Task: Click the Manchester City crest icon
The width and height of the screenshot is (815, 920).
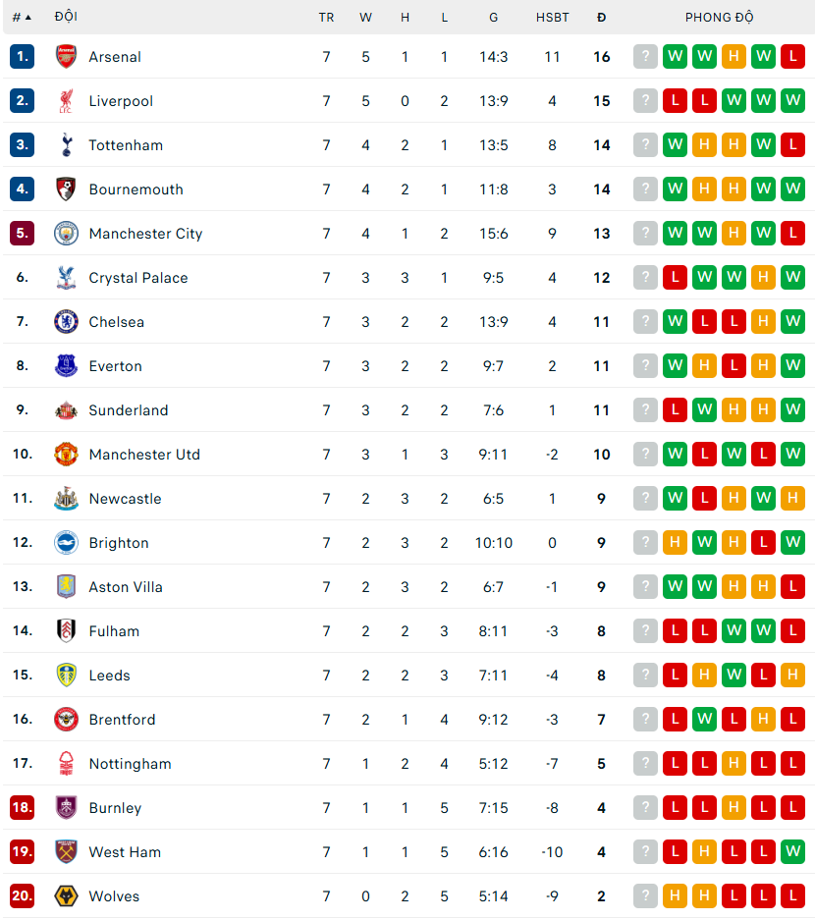Action: 66,234
